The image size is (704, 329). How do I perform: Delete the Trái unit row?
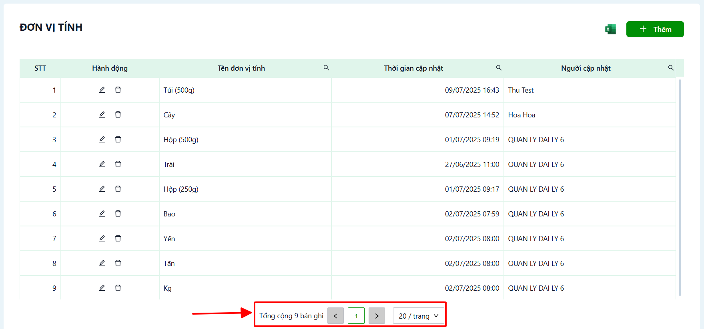(118, 164)
